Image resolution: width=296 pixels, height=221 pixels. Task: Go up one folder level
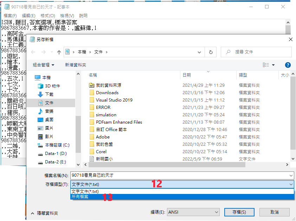[x=59, y=52]
